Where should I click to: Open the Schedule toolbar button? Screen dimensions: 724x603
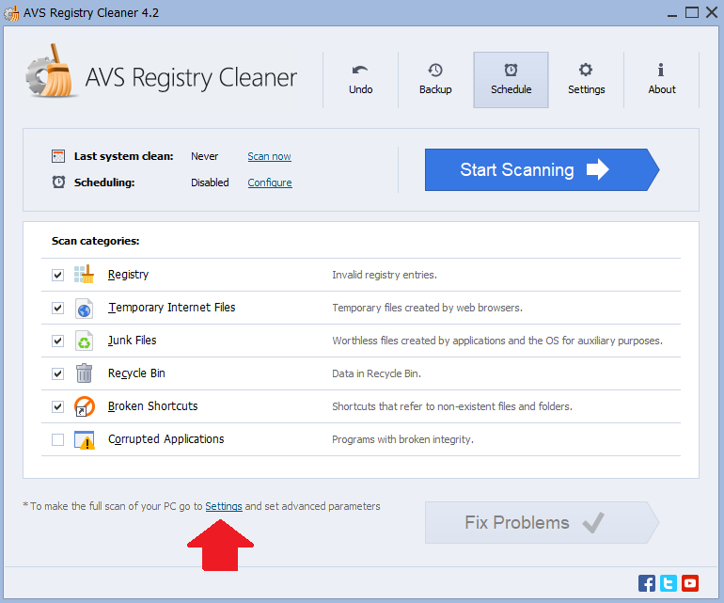pos(511,80)
